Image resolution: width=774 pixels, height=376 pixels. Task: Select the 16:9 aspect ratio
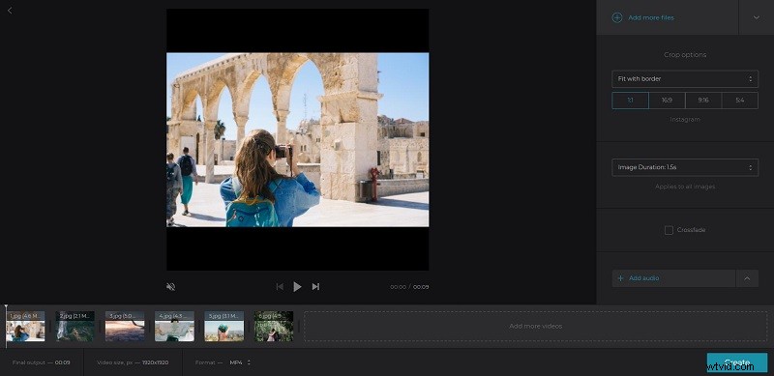[x=667, y=101]
